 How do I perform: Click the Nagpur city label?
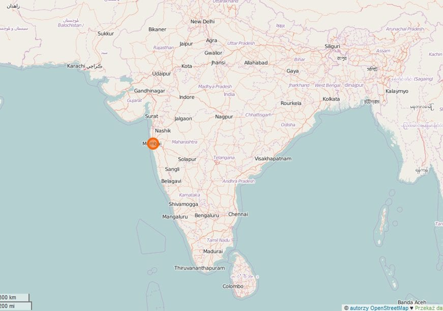coord(224,117)
